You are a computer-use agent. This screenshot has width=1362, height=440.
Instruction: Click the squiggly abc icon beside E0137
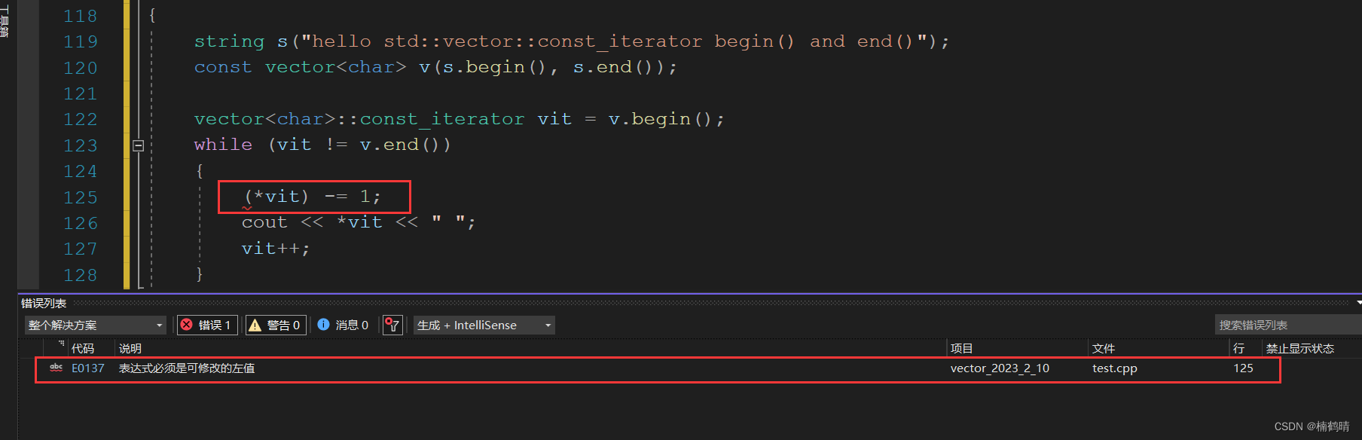point(56,368)
